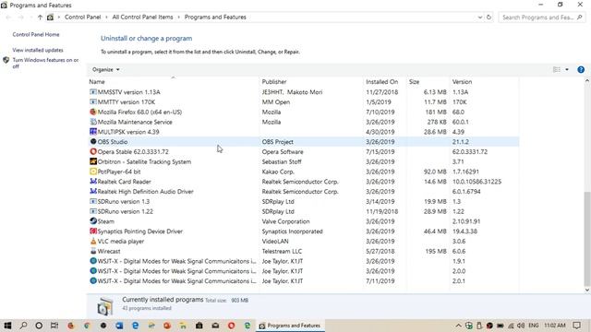
Task: Click the vertical scrollbar thumb
Action: [587, 239]
